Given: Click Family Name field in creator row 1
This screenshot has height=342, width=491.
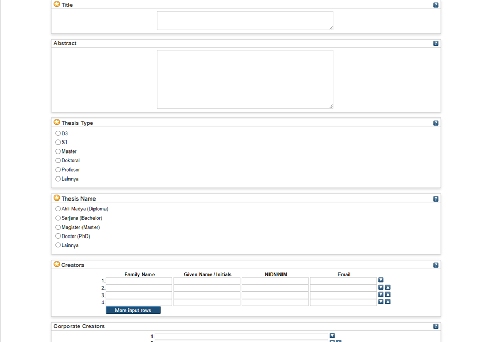Looking at the screenshot, I should click(139, 281).
